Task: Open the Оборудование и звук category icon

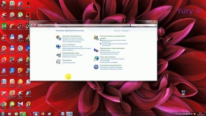Action: [x=59, y=55]
